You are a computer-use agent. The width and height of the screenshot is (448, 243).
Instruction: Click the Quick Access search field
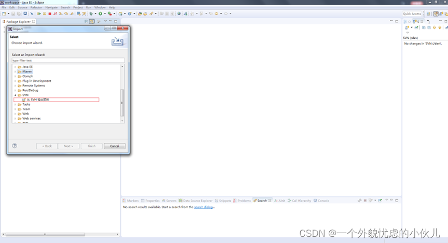(412, 13)
